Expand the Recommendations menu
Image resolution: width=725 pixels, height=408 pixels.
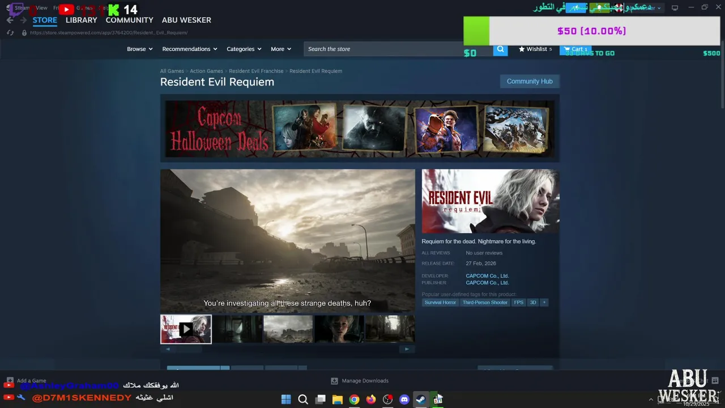click(190, 49)
